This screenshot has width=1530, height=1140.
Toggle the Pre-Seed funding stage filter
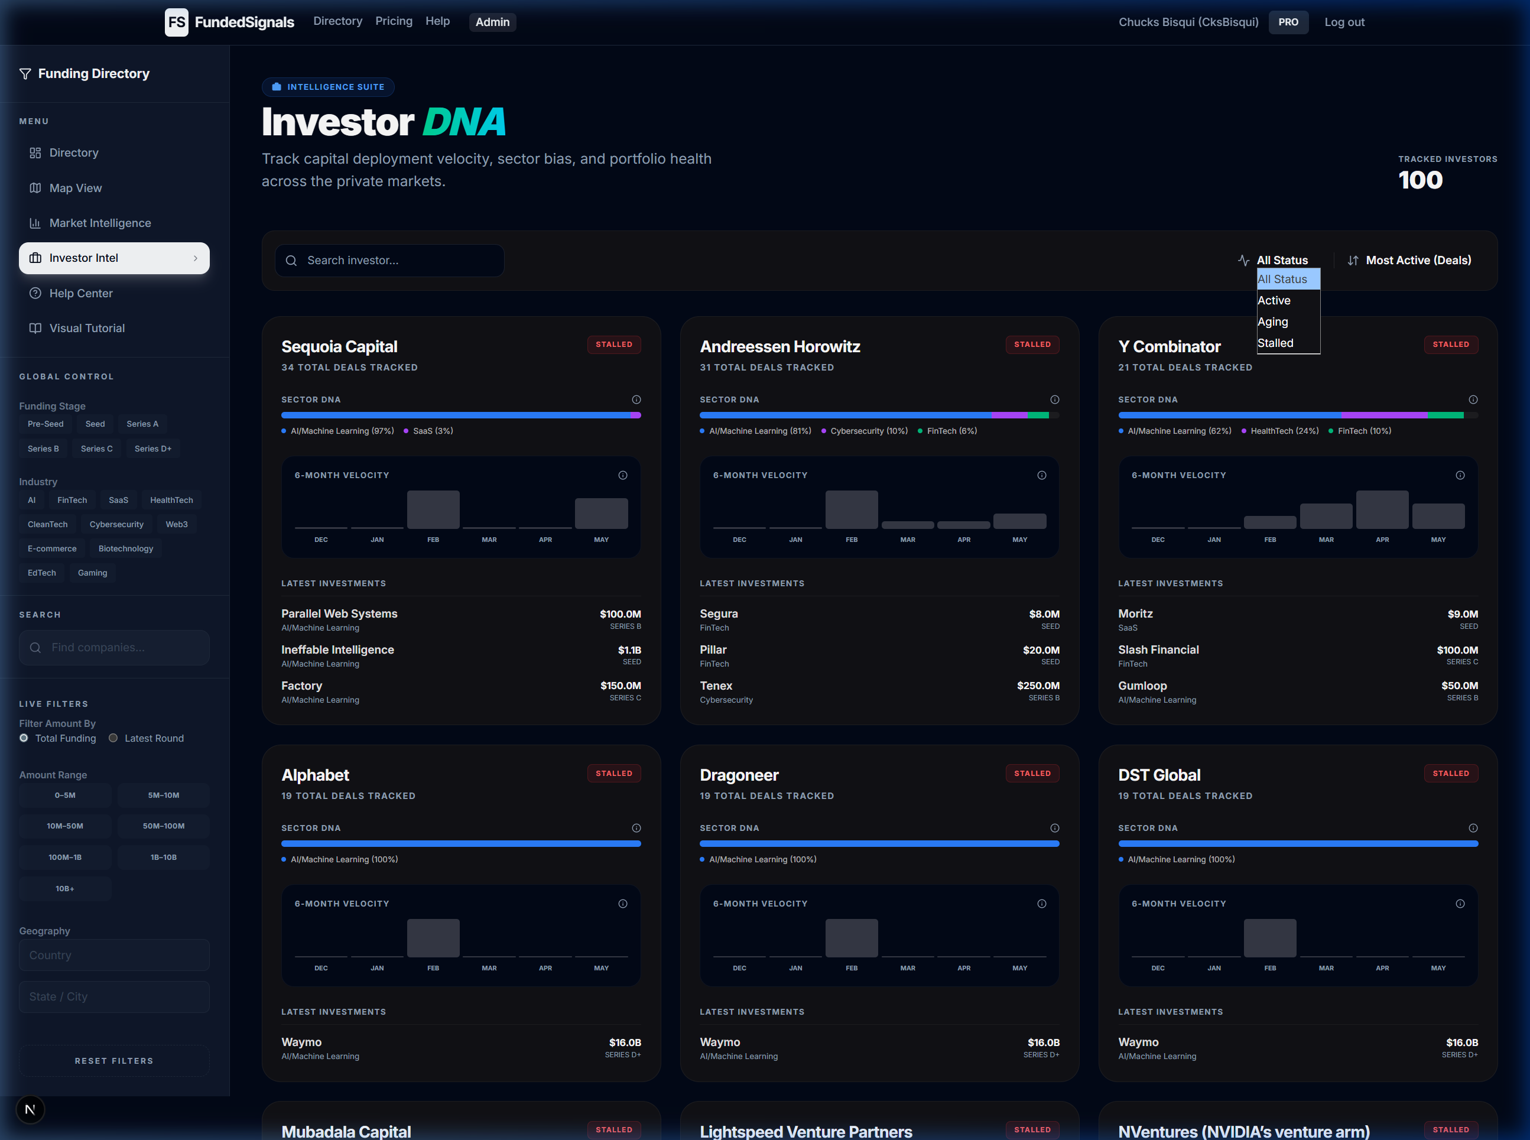[x=46, y=424]
